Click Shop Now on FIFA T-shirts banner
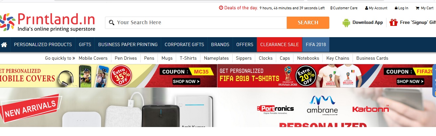 pyautogui.click(x=410, y=81)
